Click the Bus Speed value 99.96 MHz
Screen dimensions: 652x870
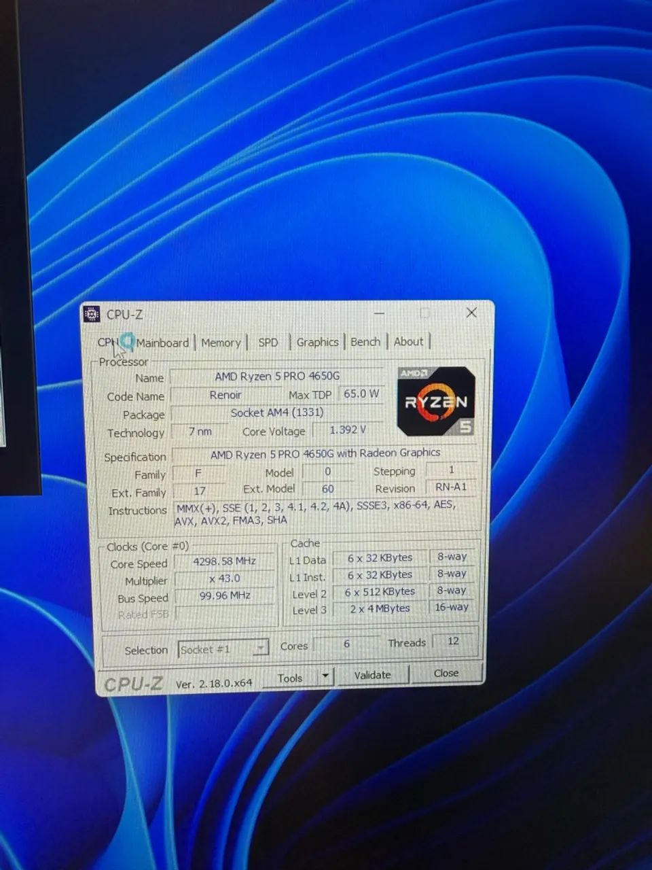pos(224,595)
